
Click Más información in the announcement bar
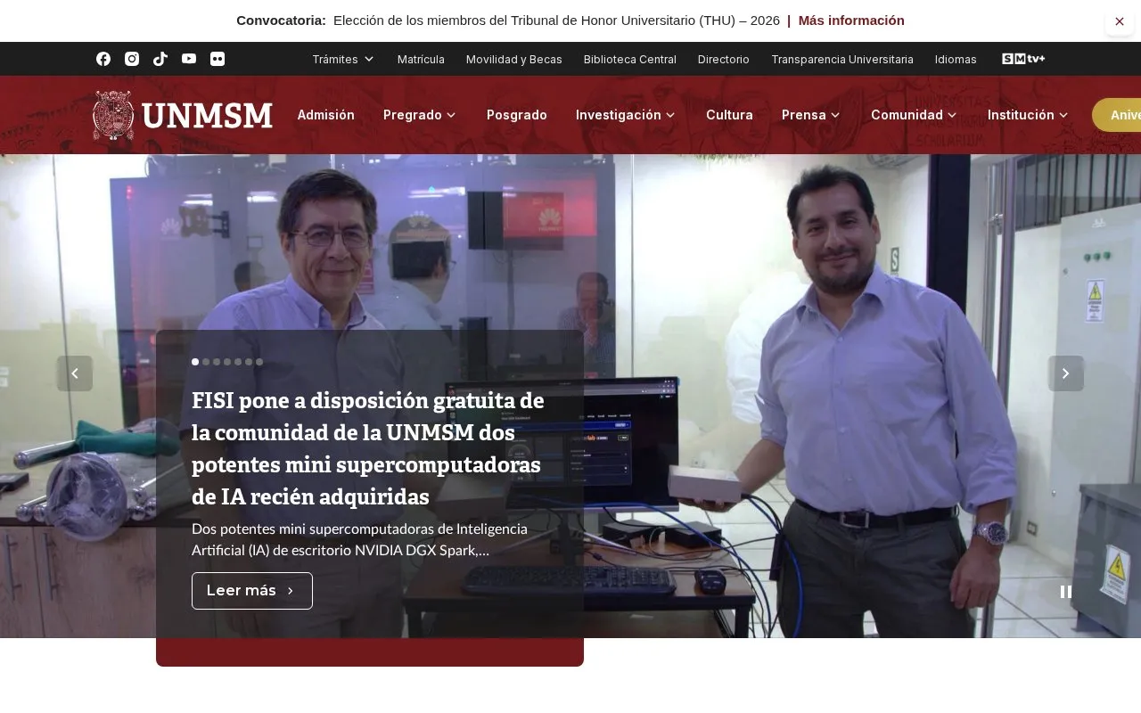pyautogui.click(x=851, y=20)
